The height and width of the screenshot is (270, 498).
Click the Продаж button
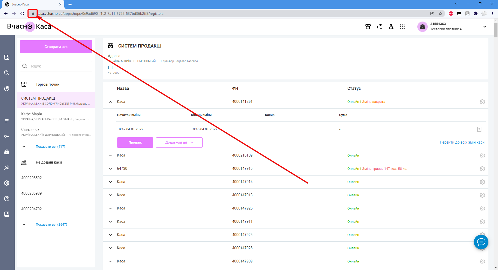pos(135,143)
